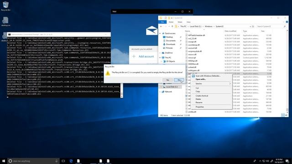Click Windows in the address breadcrumb
The height and width of the screenshot is (164, 292).
tap(209, 26)
